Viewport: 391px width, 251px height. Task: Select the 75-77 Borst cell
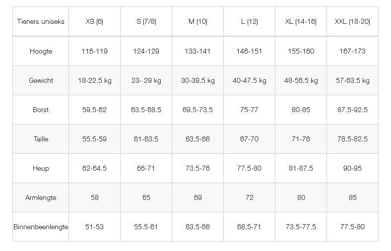coord(250,110)
